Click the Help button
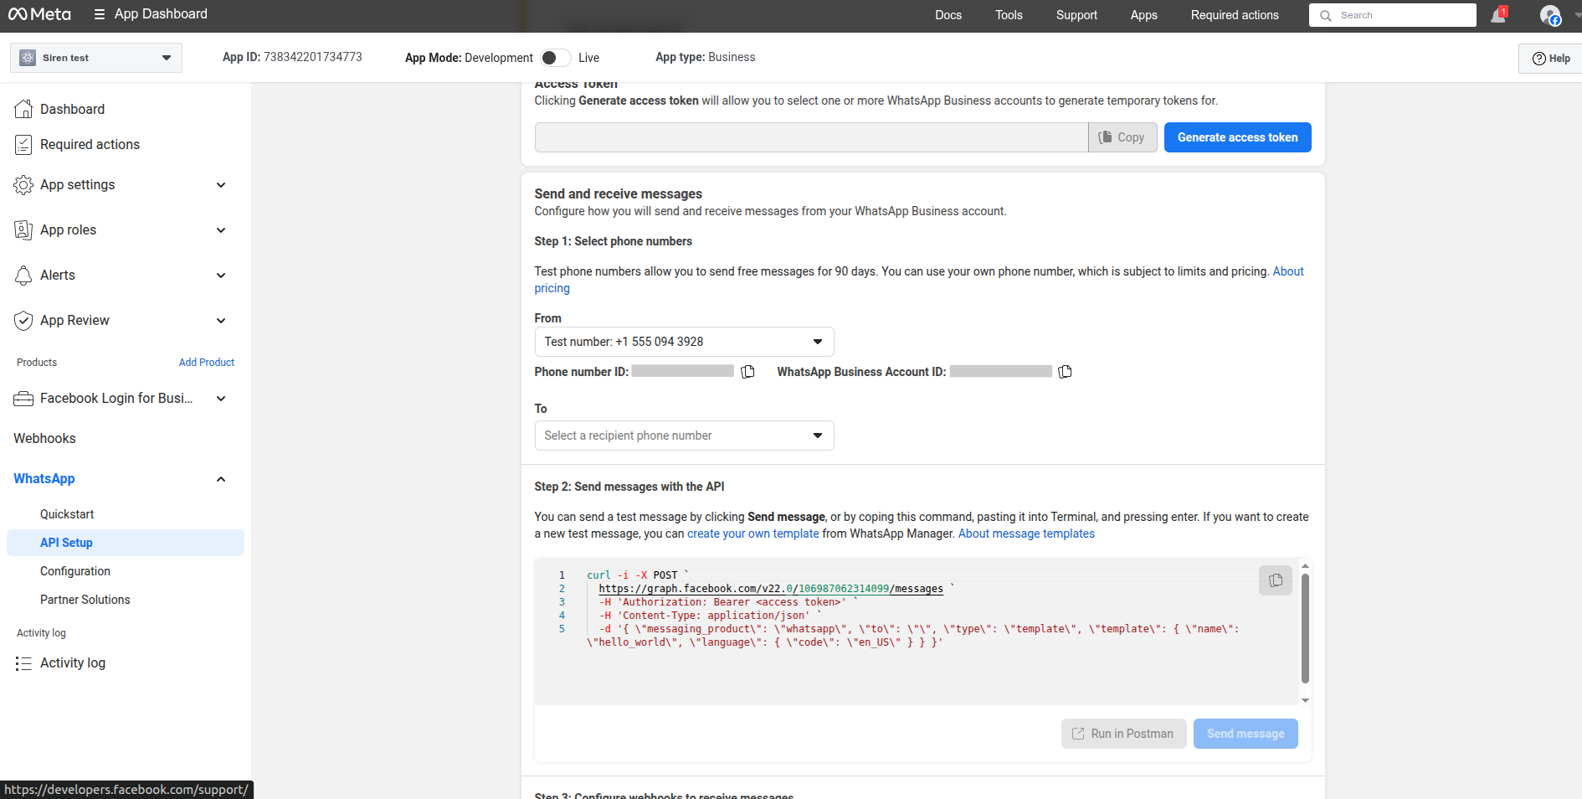This screenshot has width=1582, height=799. click(x=1550, y=59)
